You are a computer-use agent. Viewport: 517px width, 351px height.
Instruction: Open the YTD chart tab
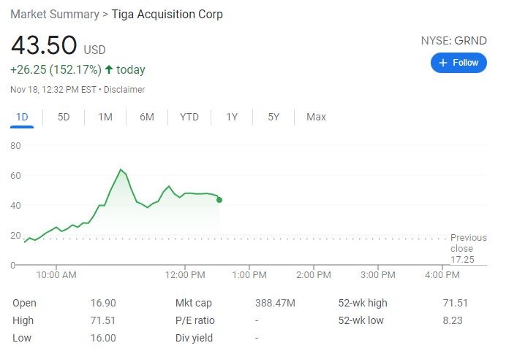pos(189,117)
